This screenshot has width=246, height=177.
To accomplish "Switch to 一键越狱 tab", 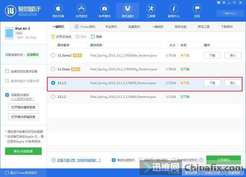I will (157, 26).
